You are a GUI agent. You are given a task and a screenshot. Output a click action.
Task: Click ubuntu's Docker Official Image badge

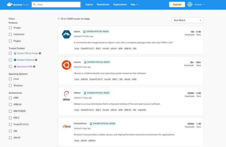click(x=97, y=62)
